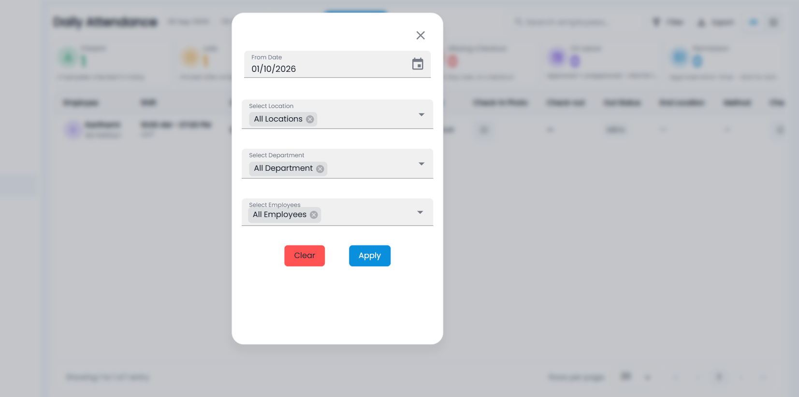Viewport: 799px width, 397px height.
Task: Click the red Clear button
Action: point(305,256)
